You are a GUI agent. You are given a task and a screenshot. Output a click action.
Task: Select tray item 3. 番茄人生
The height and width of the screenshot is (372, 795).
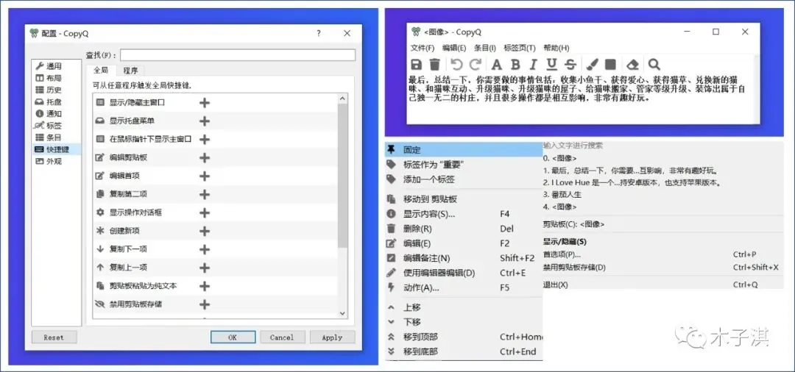point(563,194)
